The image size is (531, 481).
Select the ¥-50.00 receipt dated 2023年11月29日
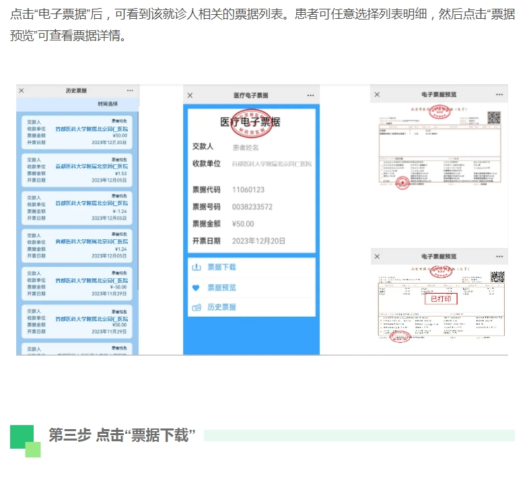(77, 283)
